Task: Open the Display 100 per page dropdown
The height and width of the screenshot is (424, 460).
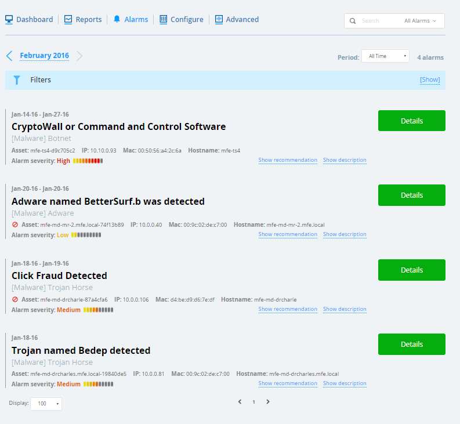Action: [46, 403]
